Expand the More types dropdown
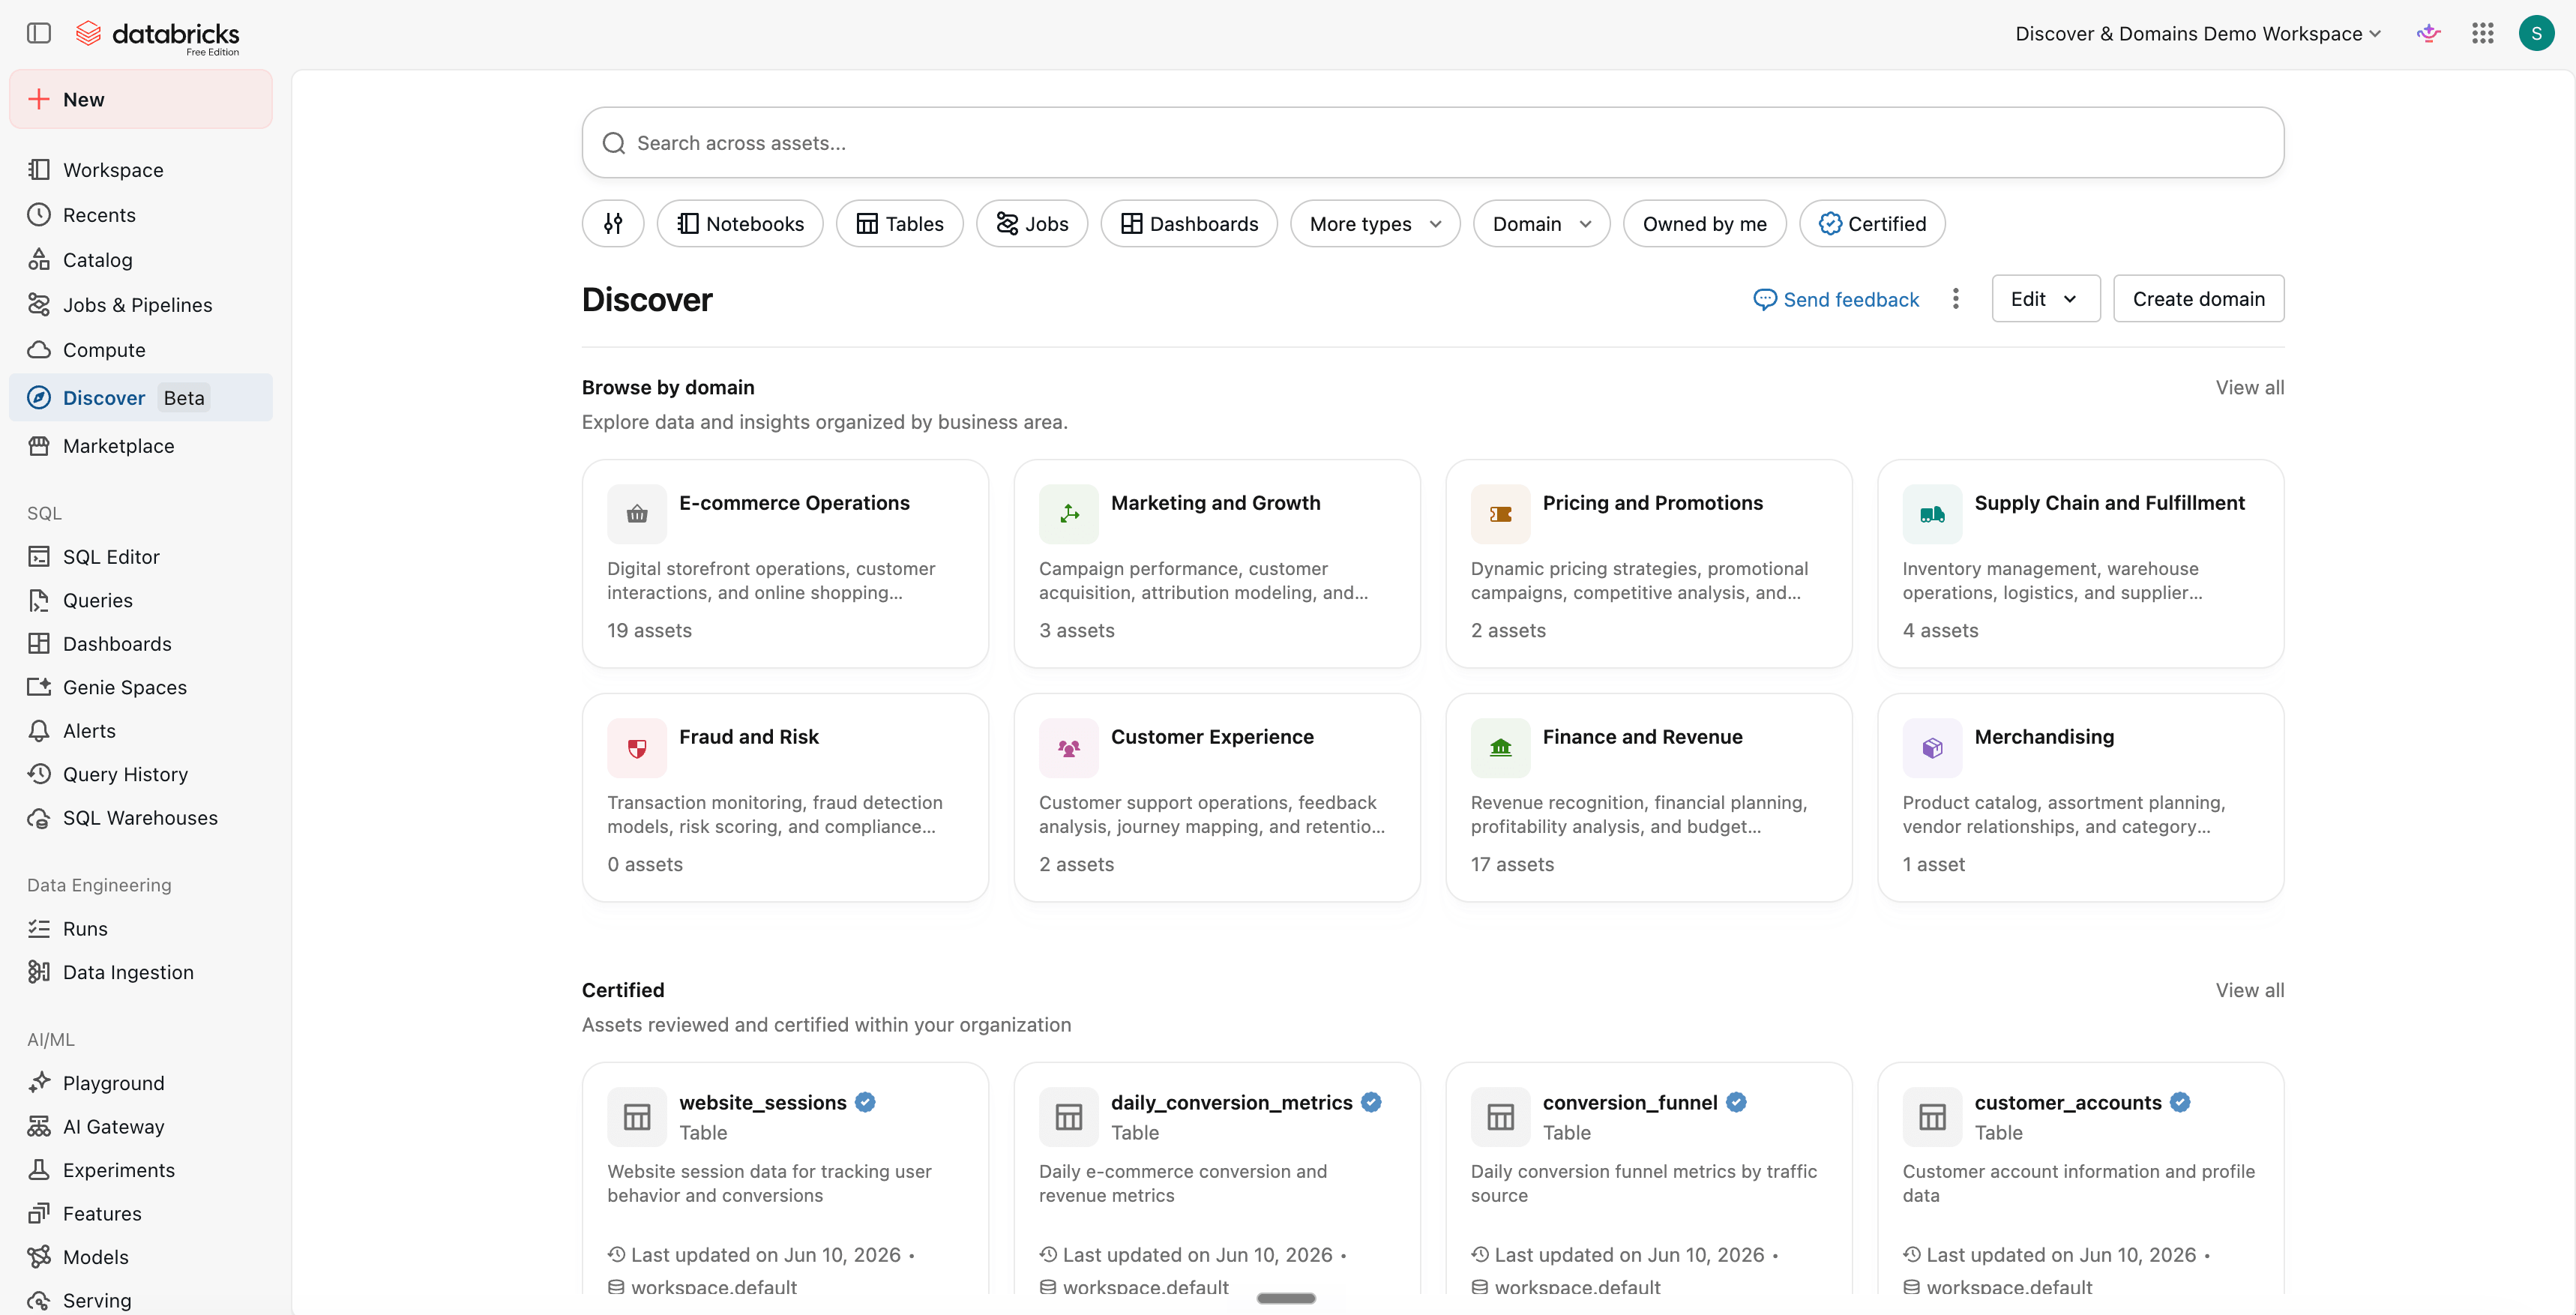This screenshot has height=1315, width=2576. (1375, 224)
